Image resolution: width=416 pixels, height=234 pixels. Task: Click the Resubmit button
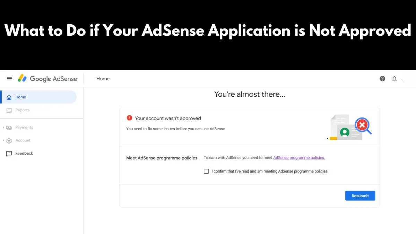(360, 196)
